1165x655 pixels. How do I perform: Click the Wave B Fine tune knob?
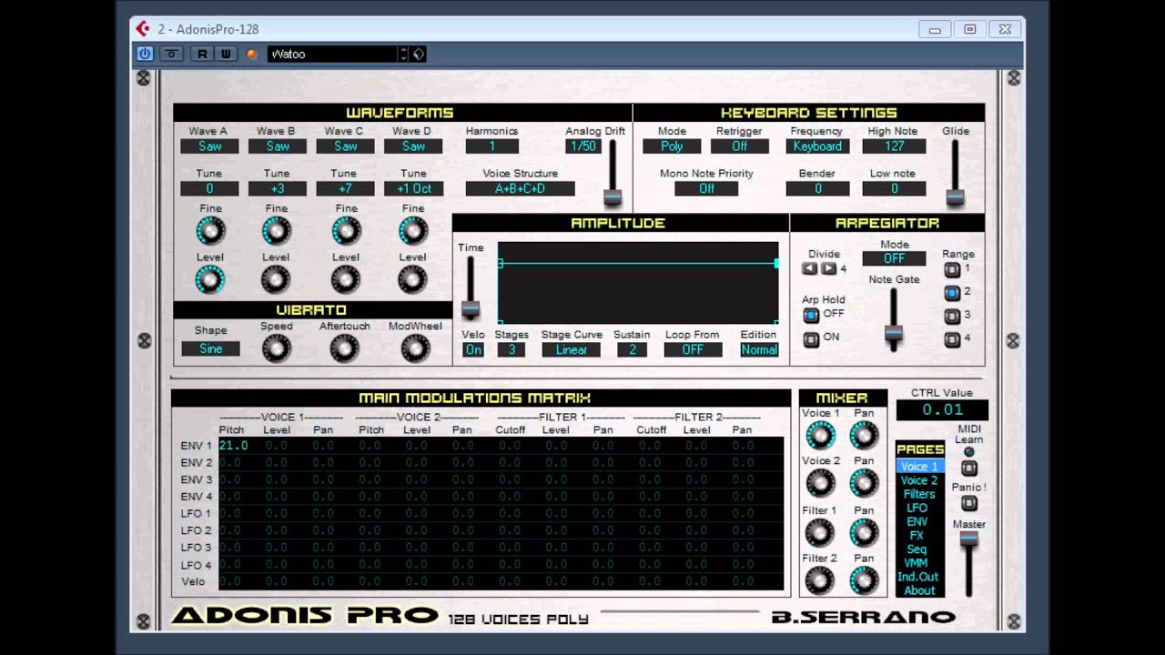(276, 231)
